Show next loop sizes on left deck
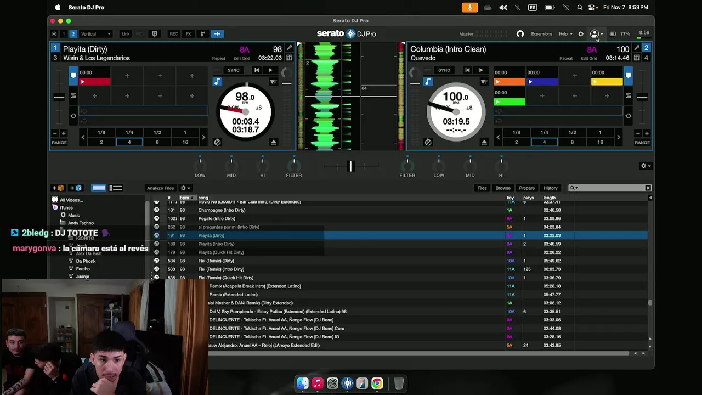Screen dimensions: 702x395 [203, 137]
